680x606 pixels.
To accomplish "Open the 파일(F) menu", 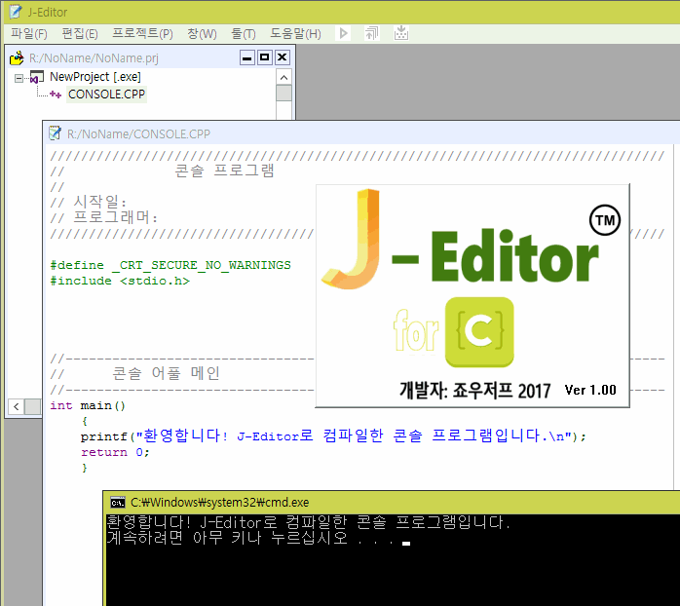I will pyautogui.click(x=29, y=33).
